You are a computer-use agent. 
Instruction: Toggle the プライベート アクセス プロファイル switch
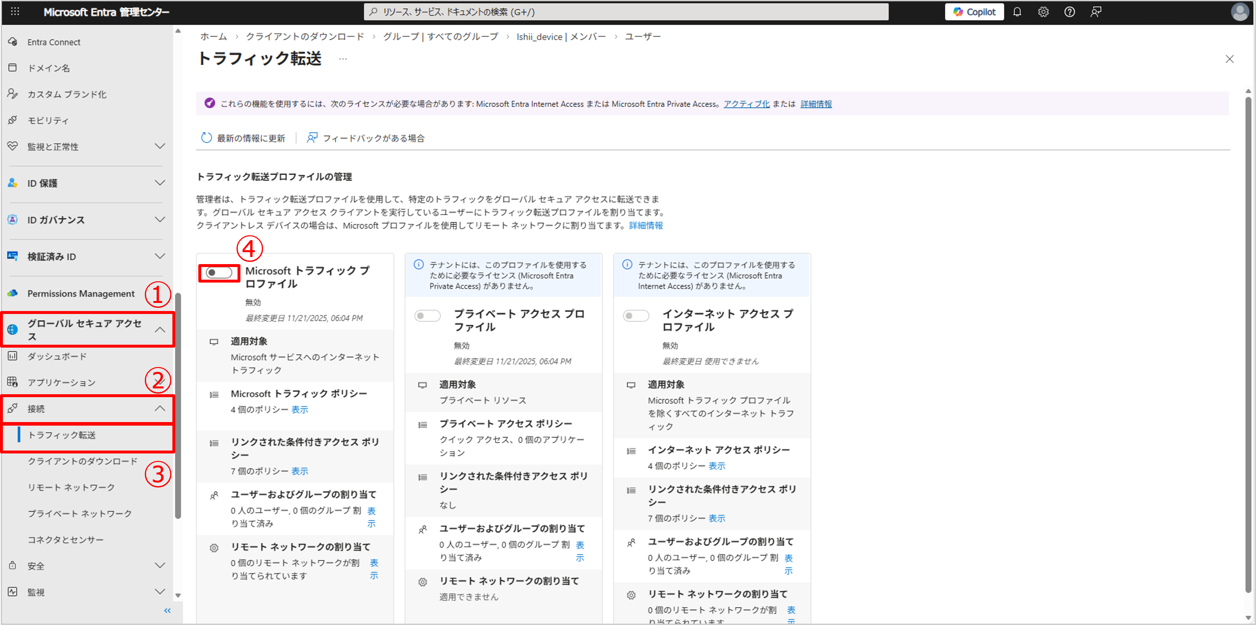pyautogui.click(x=427, y=316)
